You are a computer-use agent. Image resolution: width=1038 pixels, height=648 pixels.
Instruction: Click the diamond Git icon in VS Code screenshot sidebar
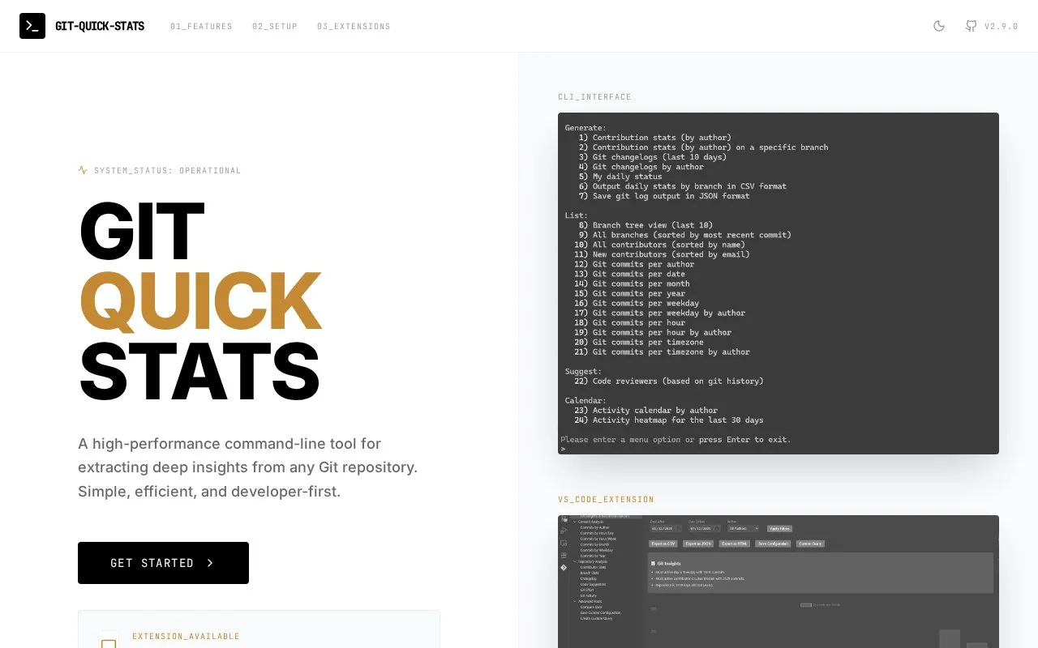[564, 568]
